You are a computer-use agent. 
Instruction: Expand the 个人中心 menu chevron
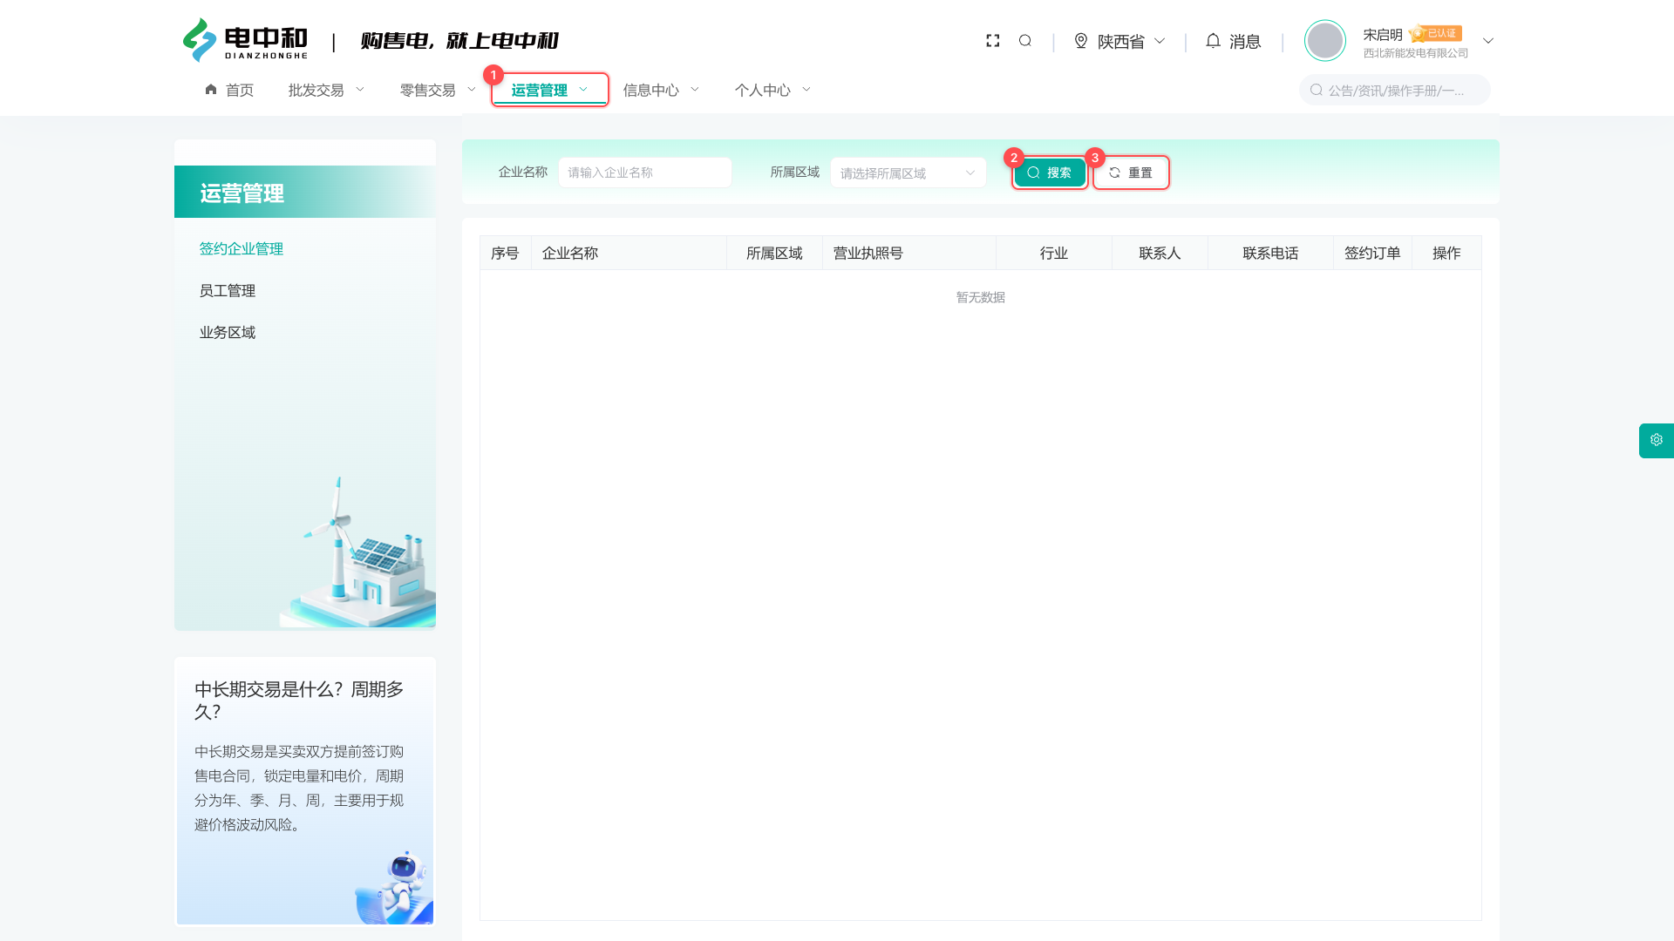pos(806,90)
